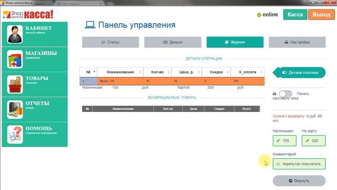Open the Товары shopping basket icon
The image size is (337, 190).
[15, 84]
